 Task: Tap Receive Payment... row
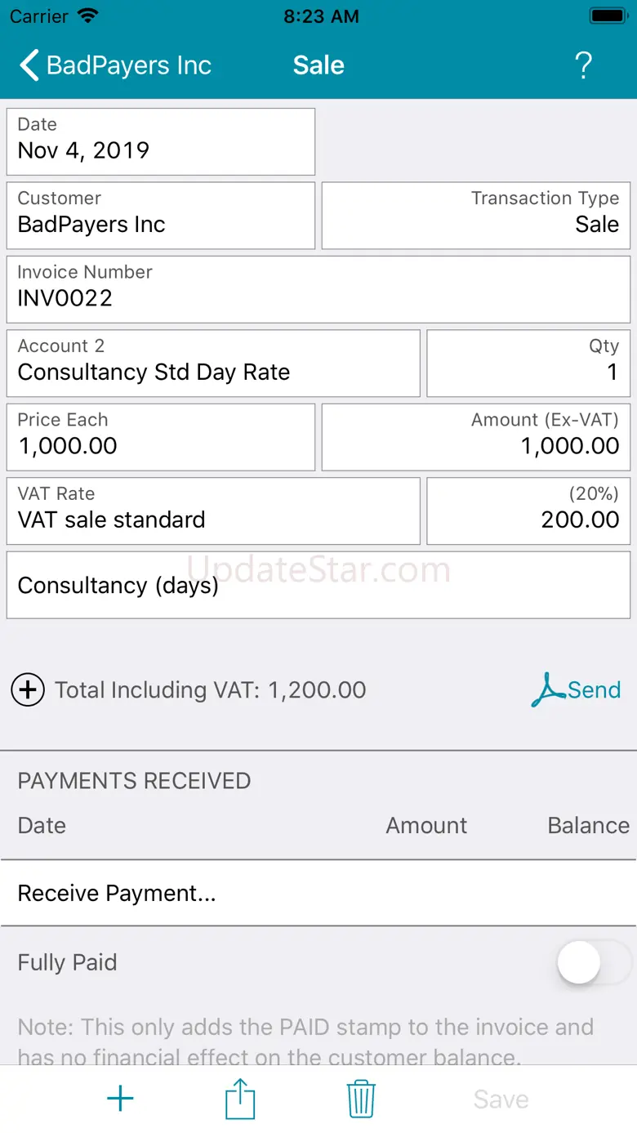pyautogui.click(x=318, y=893)
